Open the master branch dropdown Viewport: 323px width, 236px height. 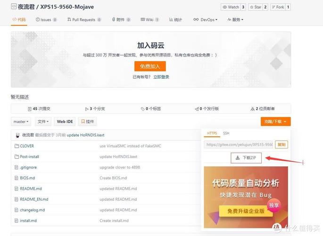21,122
